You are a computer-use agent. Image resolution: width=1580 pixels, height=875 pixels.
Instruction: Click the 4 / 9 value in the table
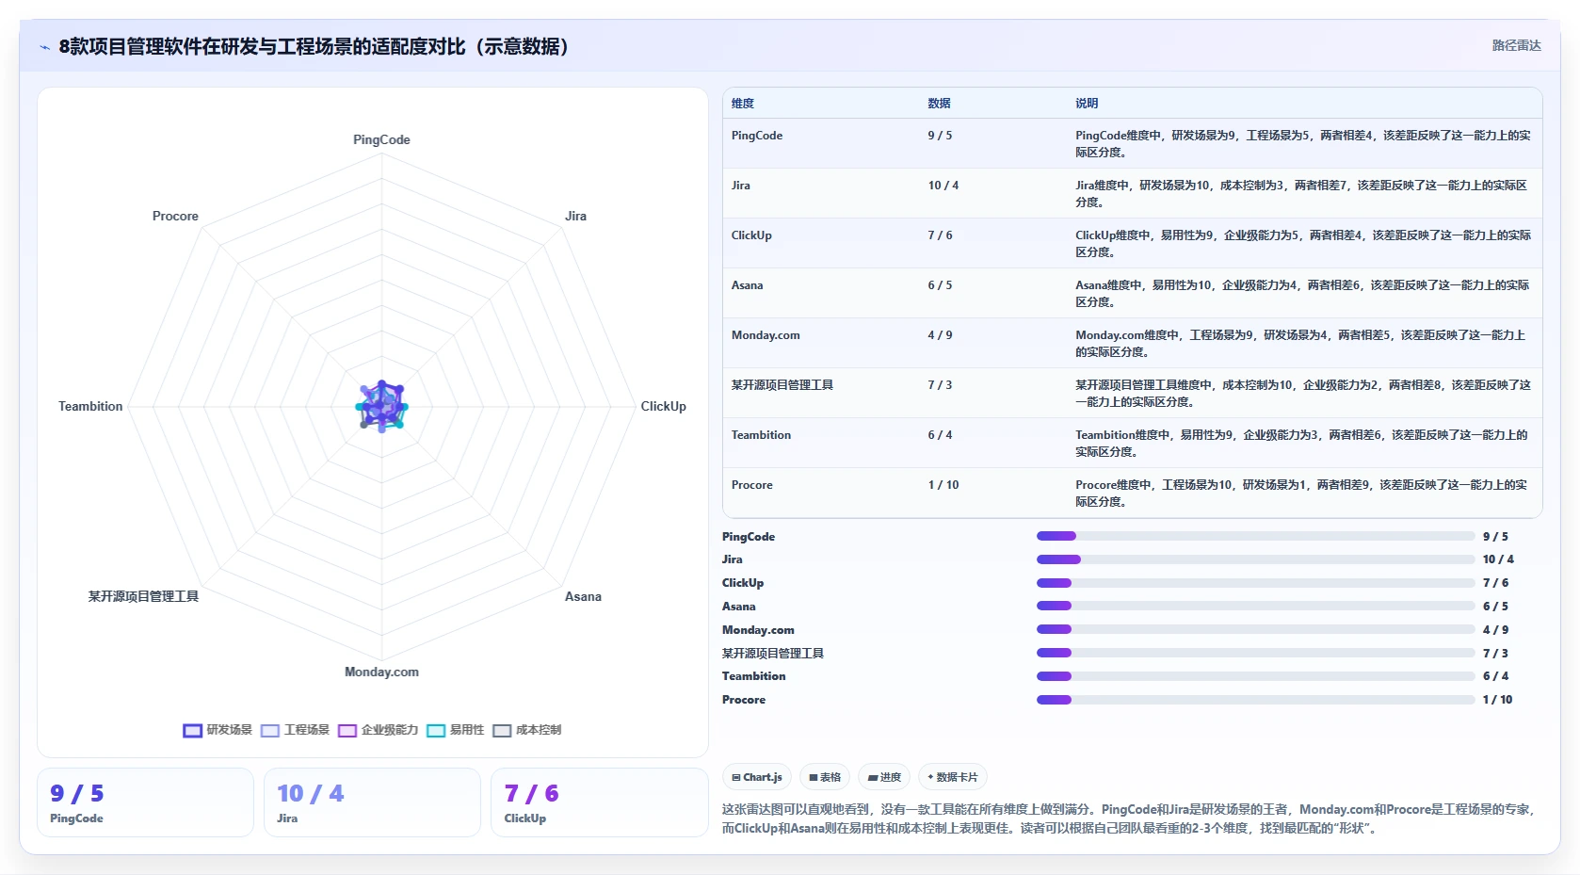click(x=940, y=335)
